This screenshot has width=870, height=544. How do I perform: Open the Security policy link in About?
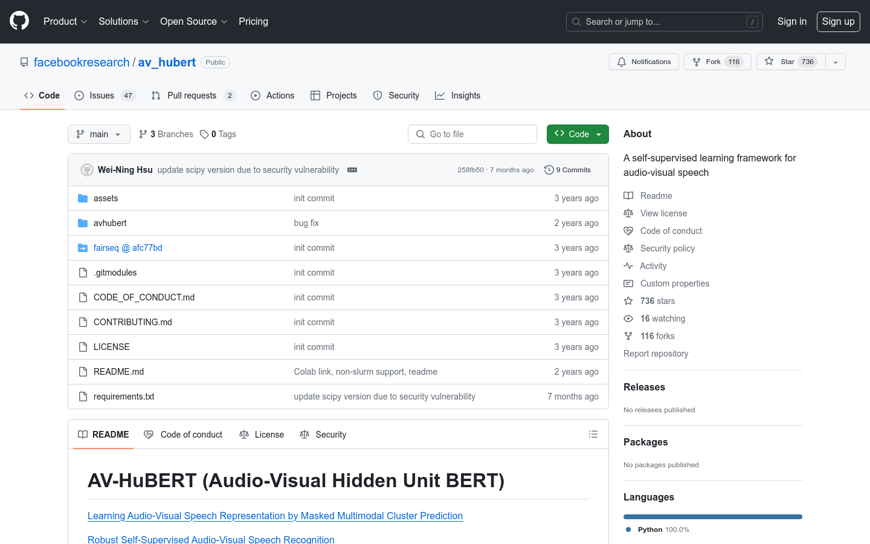pos(667,248)
